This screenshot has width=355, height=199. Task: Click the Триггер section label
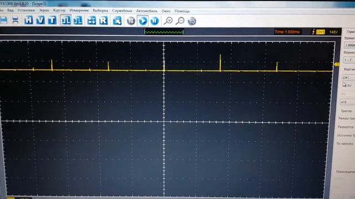(346, 111)
